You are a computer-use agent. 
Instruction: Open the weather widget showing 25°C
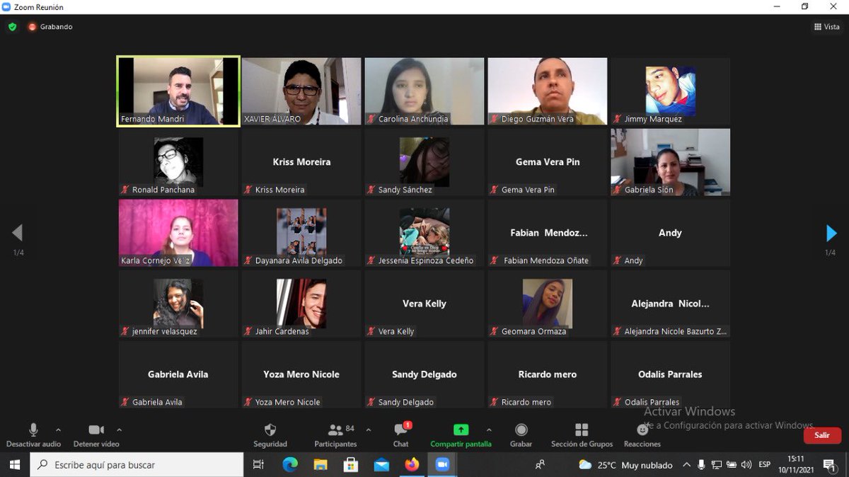625,465
